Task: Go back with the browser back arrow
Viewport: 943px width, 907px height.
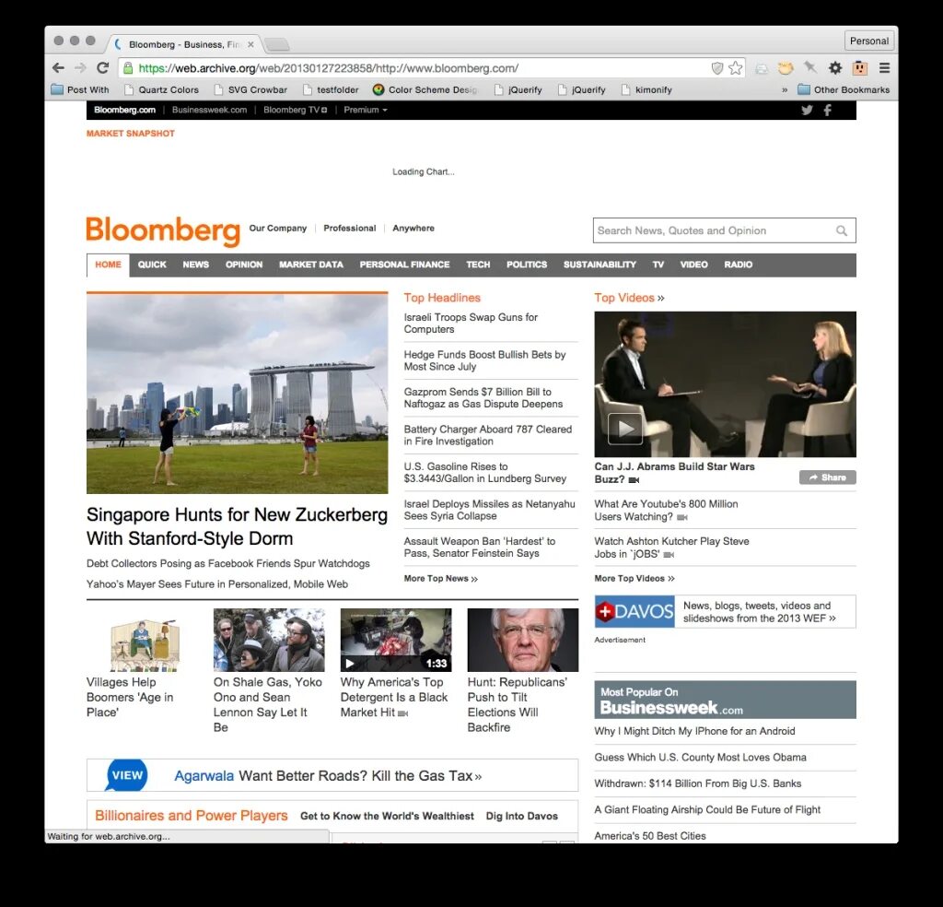Action: coord(58,68)
